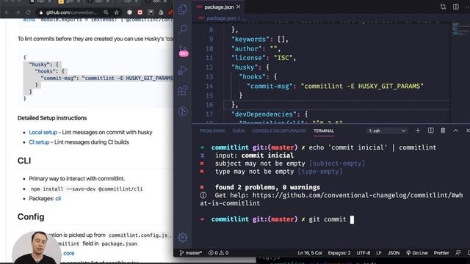Open the 'Local setup' link
The width and height of the screenshot is (470, 264).
[43, 132]
